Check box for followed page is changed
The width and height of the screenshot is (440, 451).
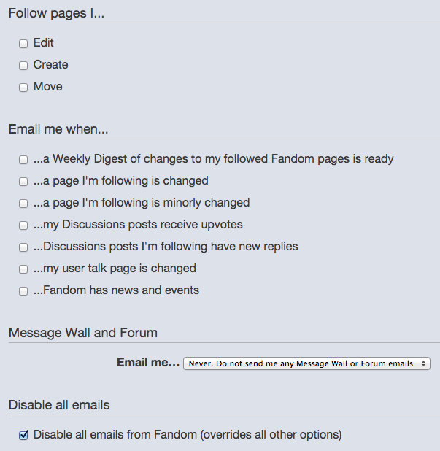point(23,182)
